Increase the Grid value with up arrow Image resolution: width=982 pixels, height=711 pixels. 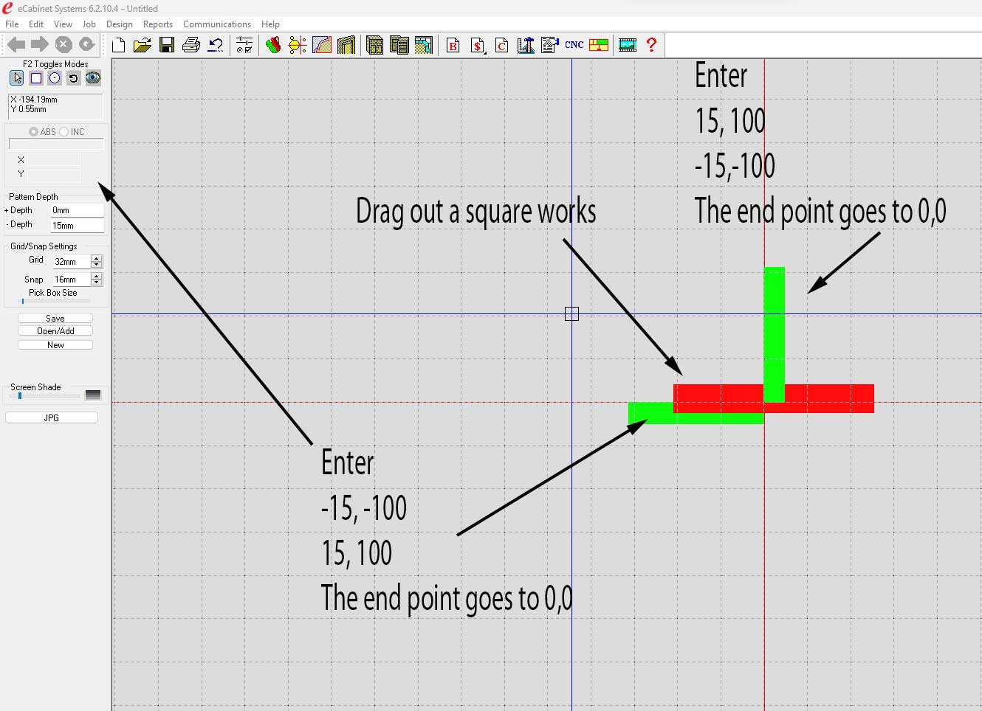97,258
